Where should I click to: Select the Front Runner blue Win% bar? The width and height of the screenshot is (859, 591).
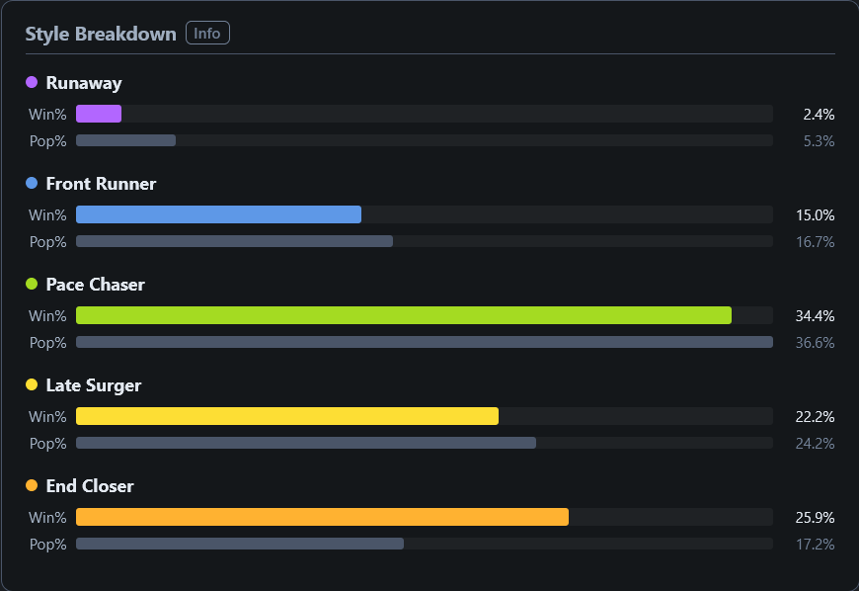[218, 214]
